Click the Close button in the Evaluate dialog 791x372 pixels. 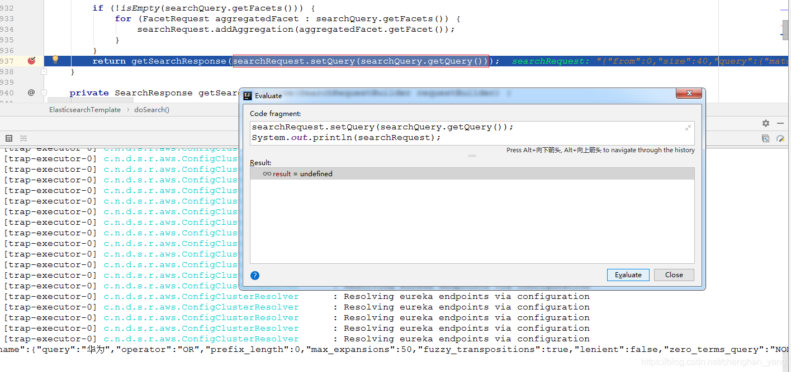coord(674,275)
